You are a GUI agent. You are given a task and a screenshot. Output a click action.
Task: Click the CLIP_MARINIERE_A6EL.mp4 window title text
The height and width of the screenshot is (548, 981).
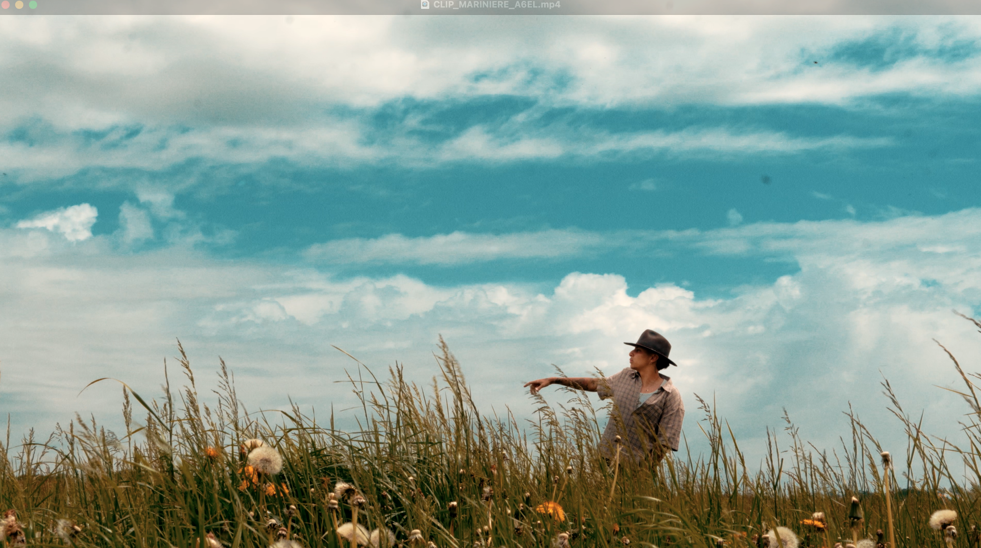click(x=497, y=5)
